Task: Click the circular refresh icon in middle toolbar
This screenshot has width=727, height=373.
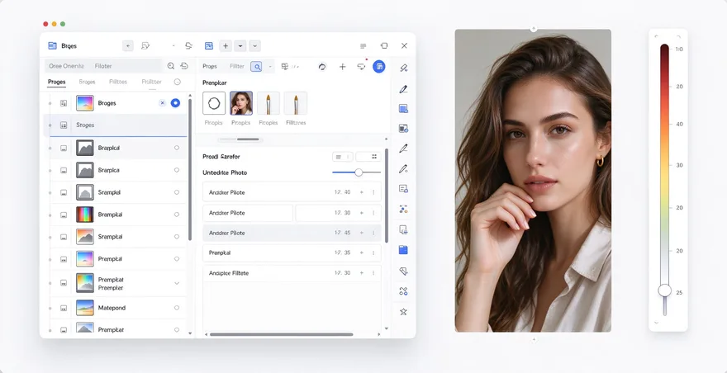Action: coord(322,67)
